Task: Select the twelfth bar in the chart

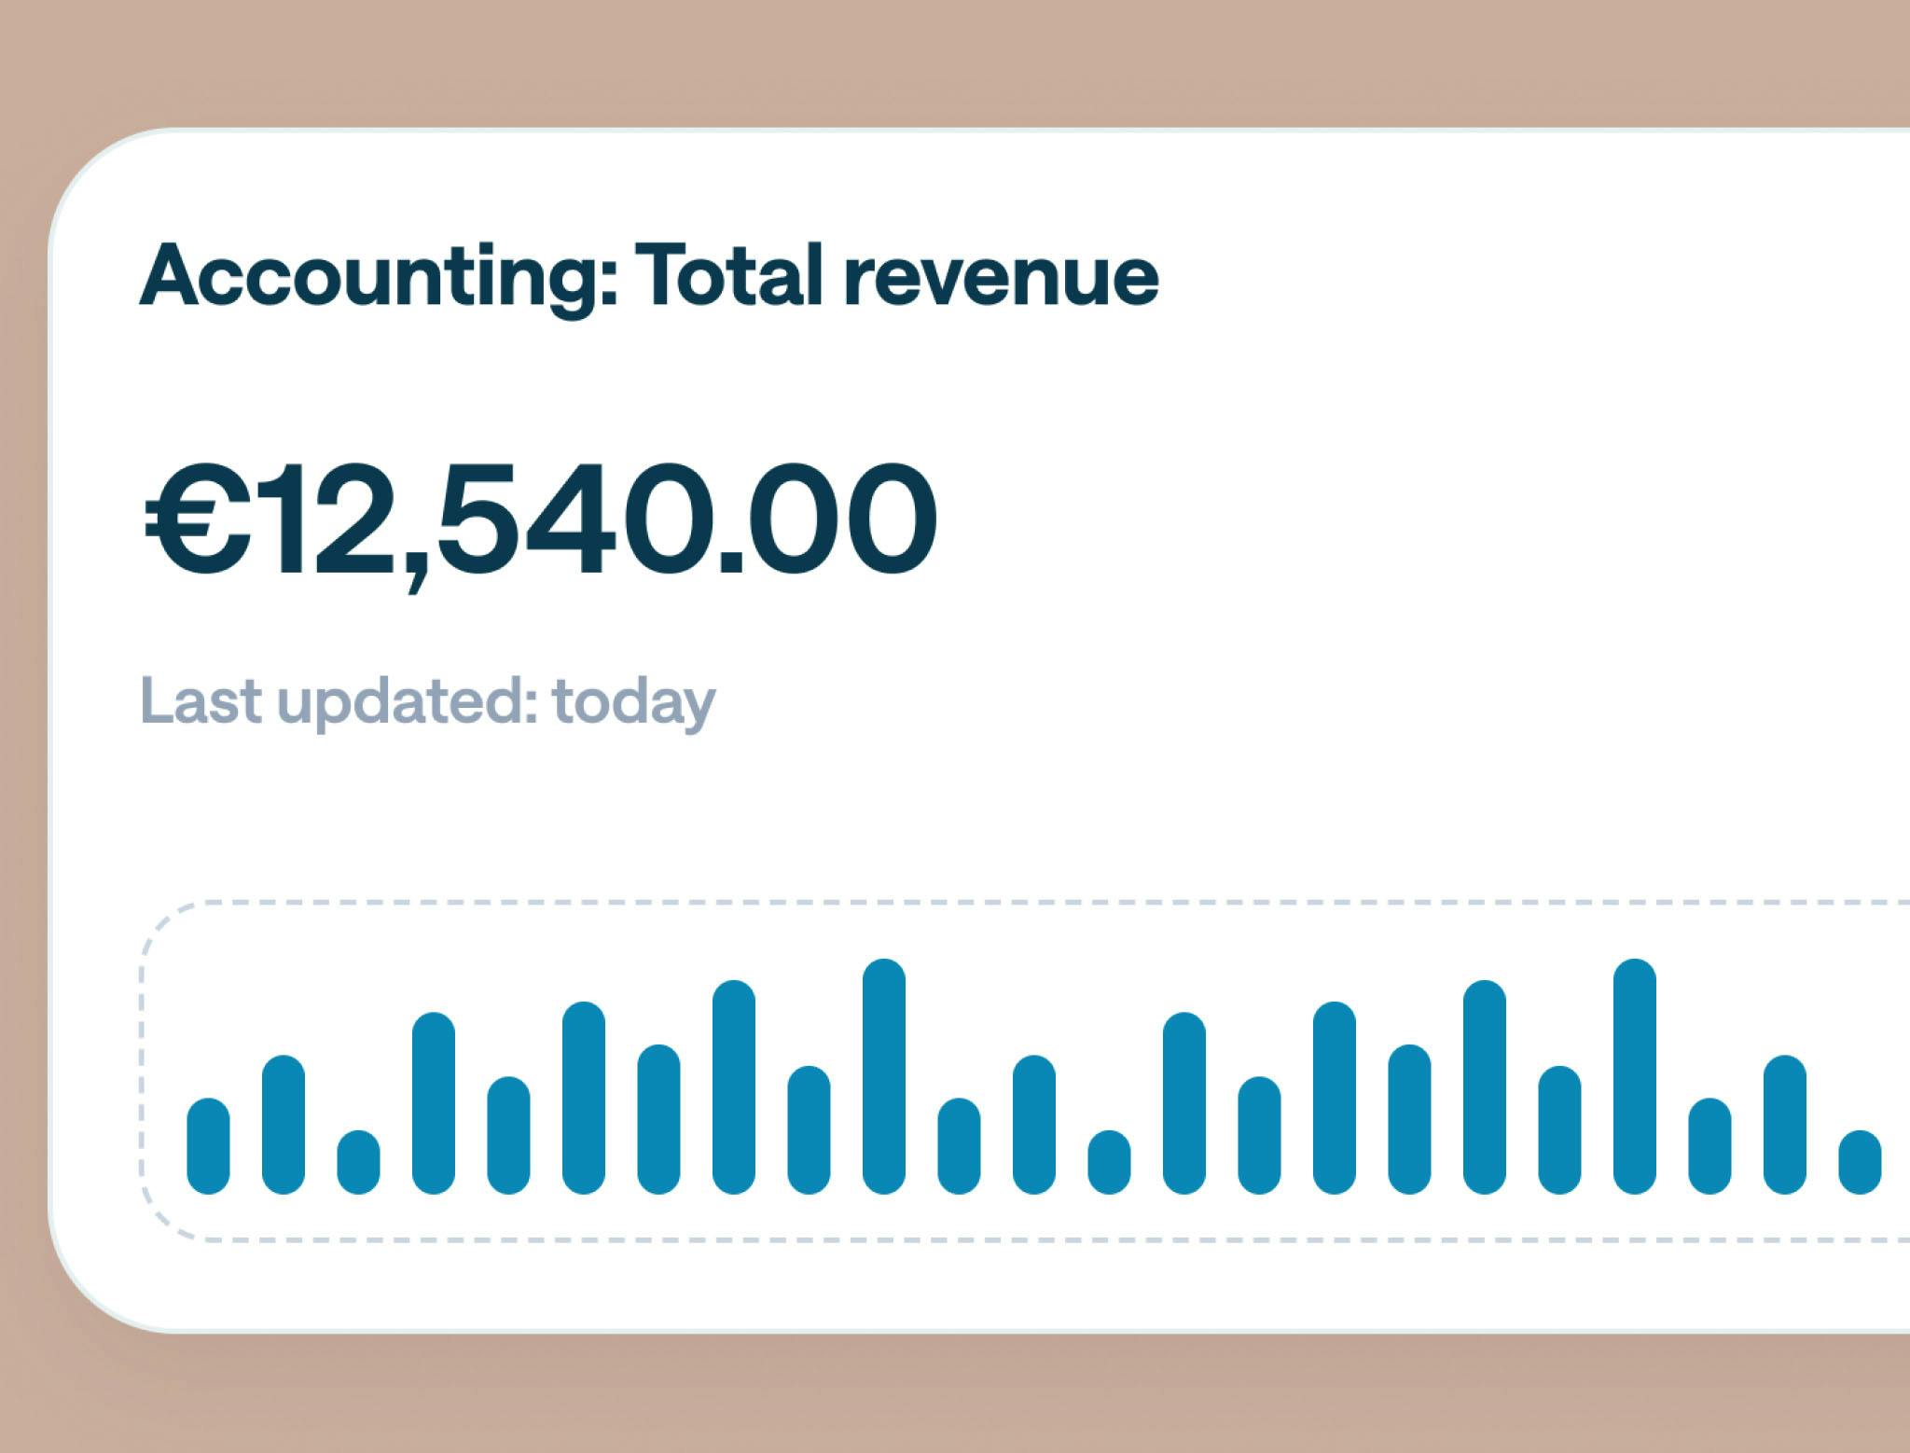Action: (x=1034, y=1125)
